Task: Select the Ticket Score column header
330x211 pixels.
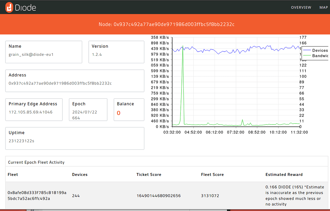Action: point(149,174)
